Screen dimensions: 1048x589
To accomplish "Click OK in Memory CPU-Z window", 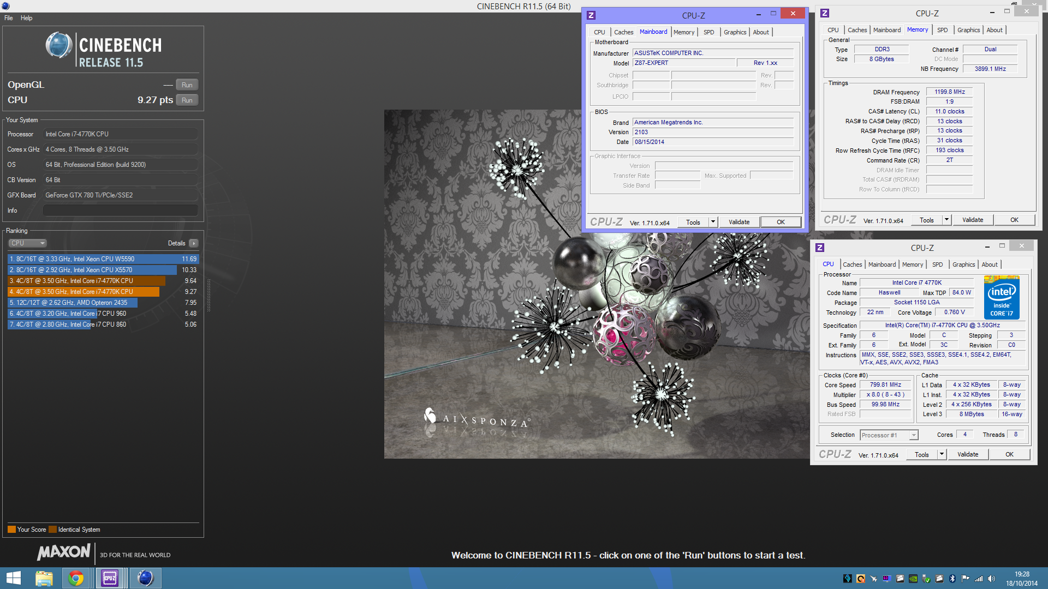I will click(x=1014, y=220).
